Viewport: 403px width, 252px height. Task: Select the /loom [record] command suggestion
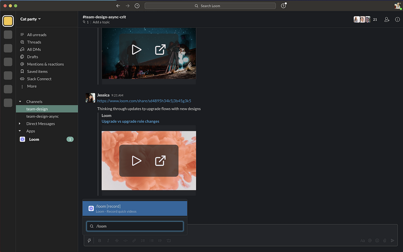[135, 208]
